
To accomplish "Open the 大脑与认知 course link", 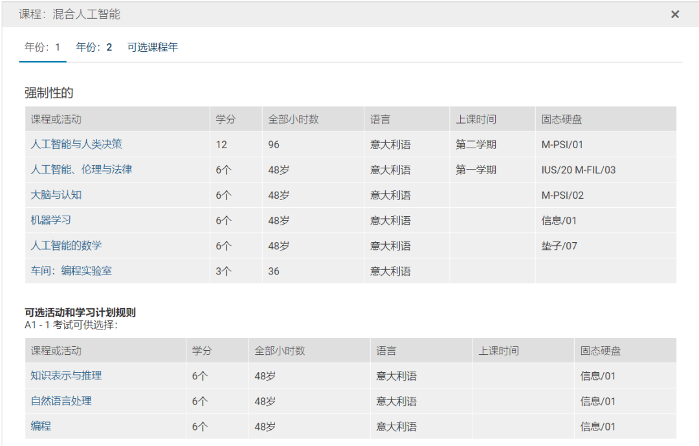I will pos(56,195).
